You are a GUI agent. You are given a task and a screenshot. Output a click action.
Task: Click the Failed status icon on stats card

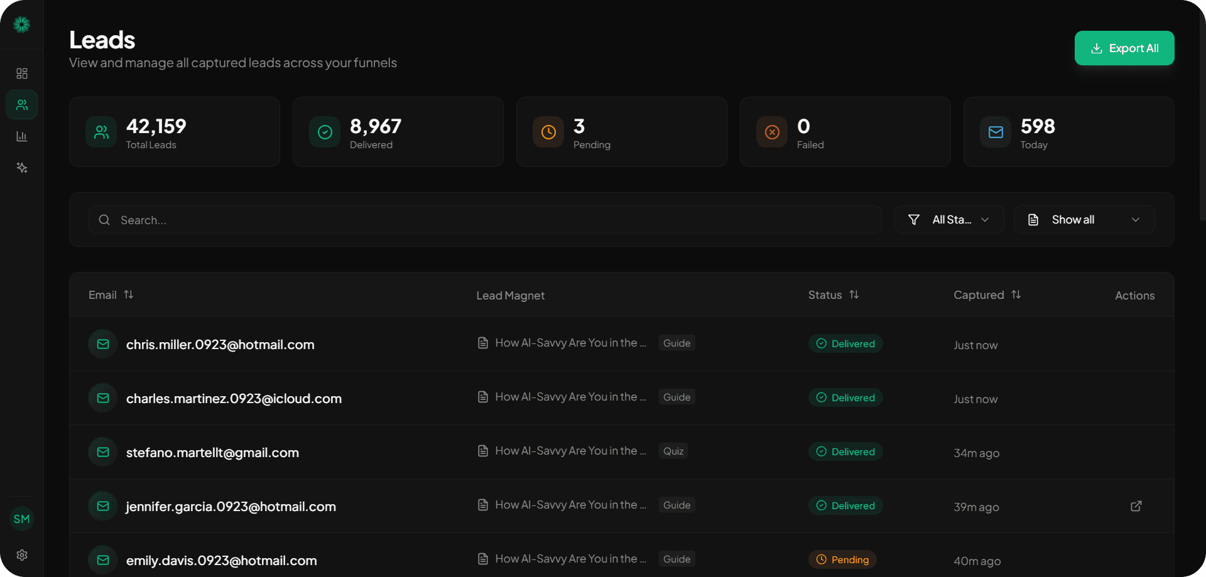pos(771,132)
